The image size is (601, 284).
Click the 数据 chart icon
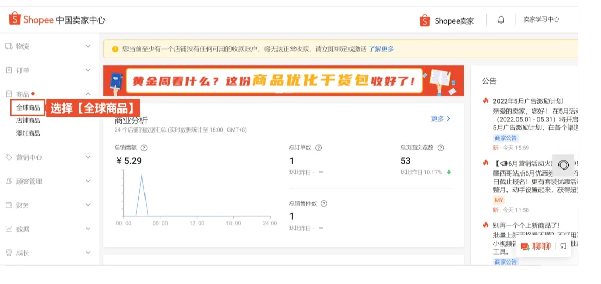pos(9,229)
